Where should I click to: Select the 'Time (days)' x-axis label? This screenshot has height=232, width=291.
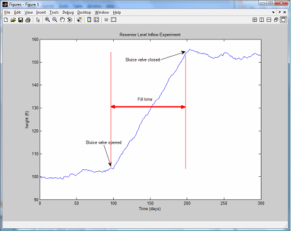coord(150,209)
